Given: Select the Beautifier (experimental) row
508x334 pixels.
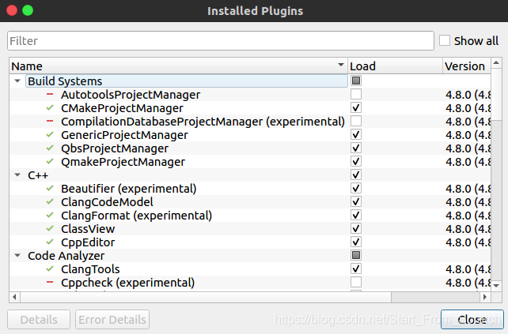Looking at the screenshot, I should coord(250,188).
